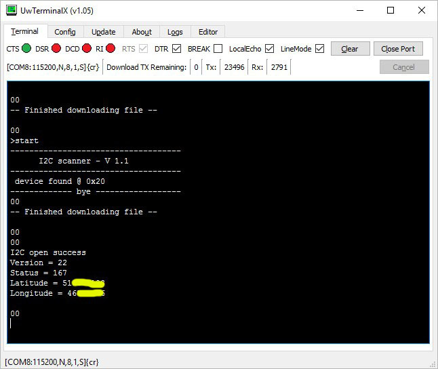Click the Rx count value 2791
The image size is (438, 369).
click(279, 67)
